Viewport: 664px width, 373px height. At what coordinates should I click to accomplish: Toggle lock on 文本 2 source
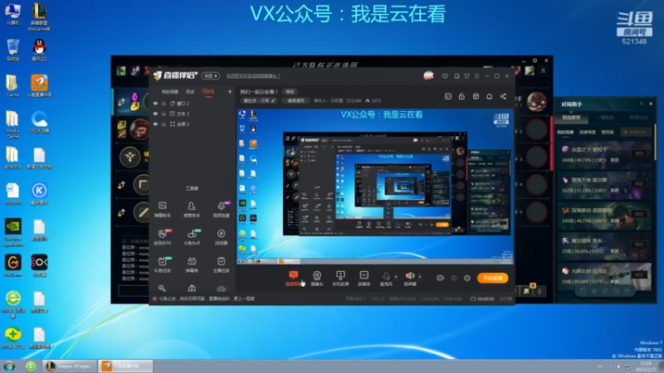[164, 114]
